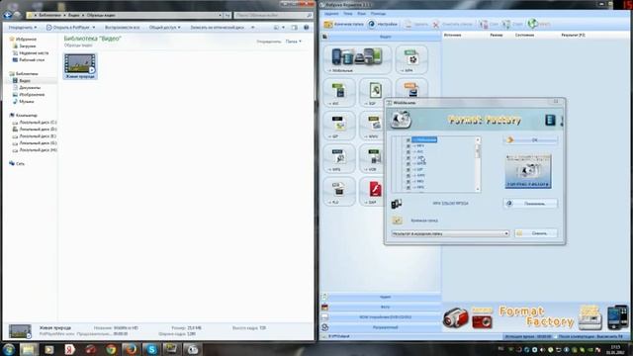The image size is (633, 356).
Task: Pick the 3GP conversion icon
Action: click(375, 93)
